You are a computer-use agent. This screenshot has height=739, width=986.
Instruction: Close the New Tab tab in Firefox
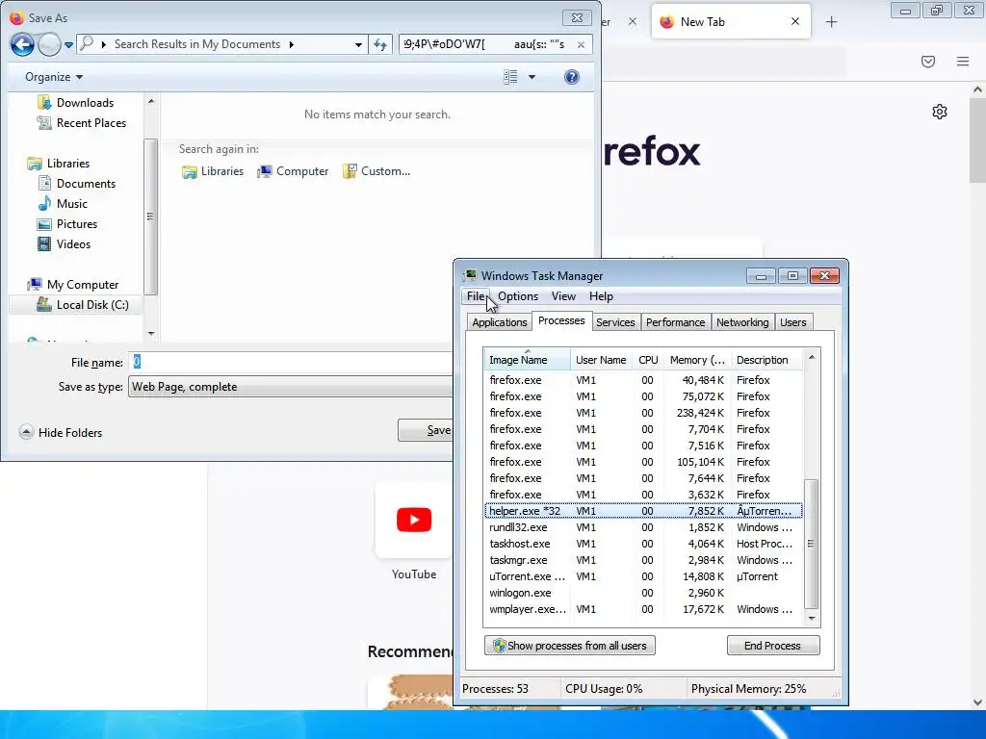(794, 22)
